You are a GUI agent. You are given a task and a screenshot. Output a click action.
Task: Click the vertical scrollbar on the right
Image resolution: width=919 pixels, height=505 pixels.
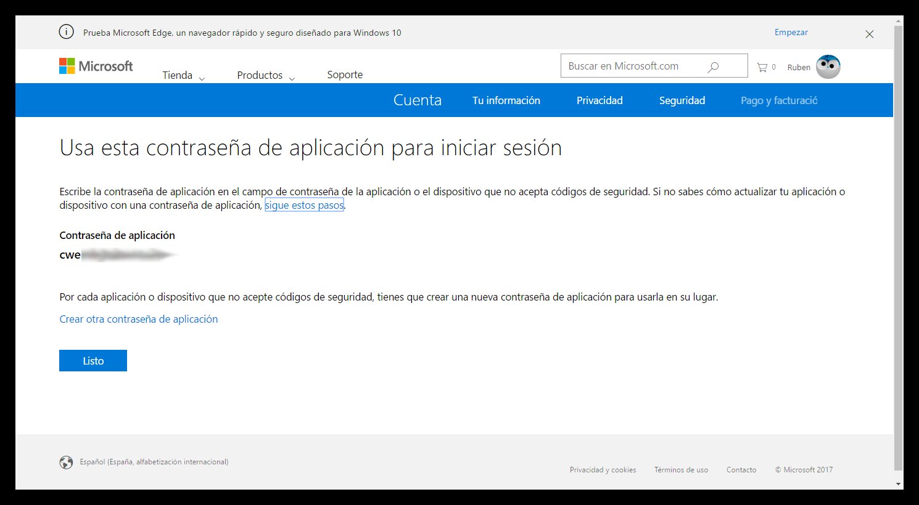899,246
